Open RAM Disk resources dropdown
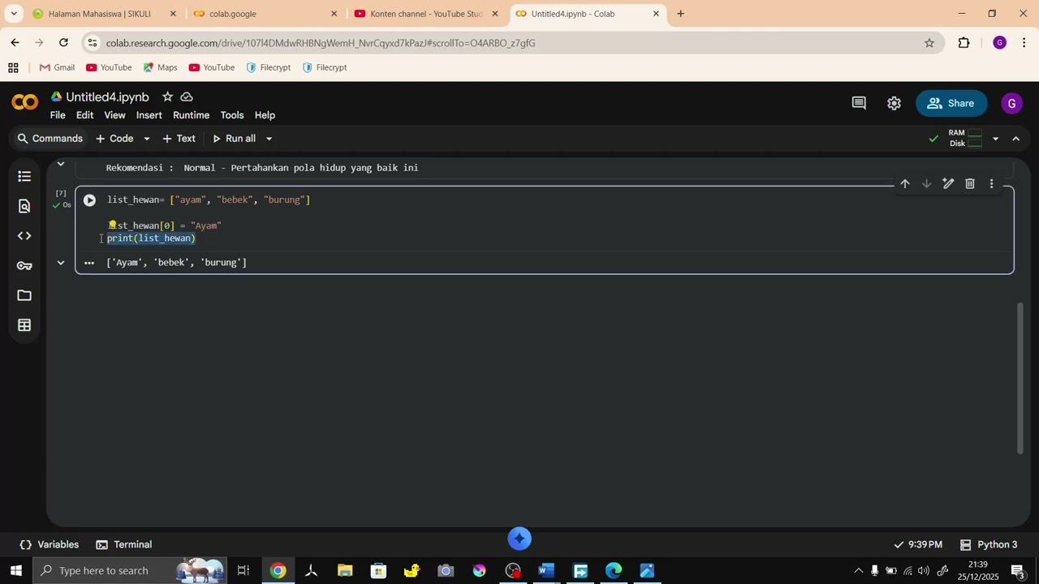Viewport: 1039px width, 584px height. click(996, 139)
